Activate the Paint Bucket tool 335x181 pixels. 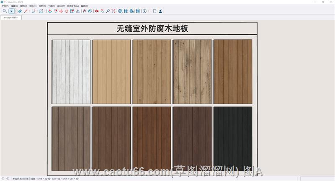[x=90, y=11]
